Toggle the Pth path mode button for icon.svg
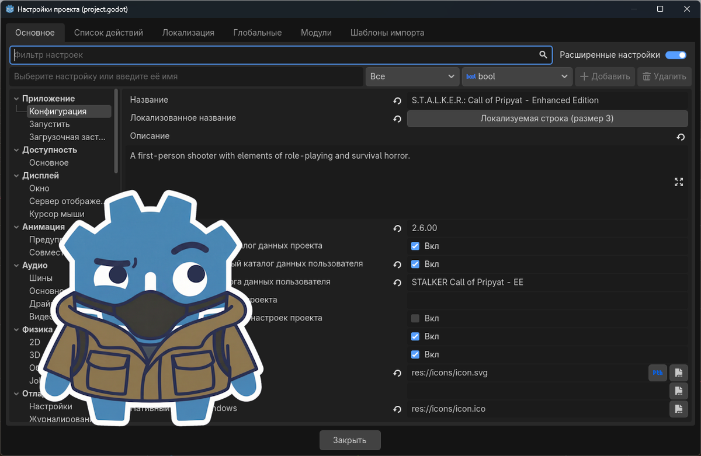Screen dimensions: 701x456 tap(658, 373)
